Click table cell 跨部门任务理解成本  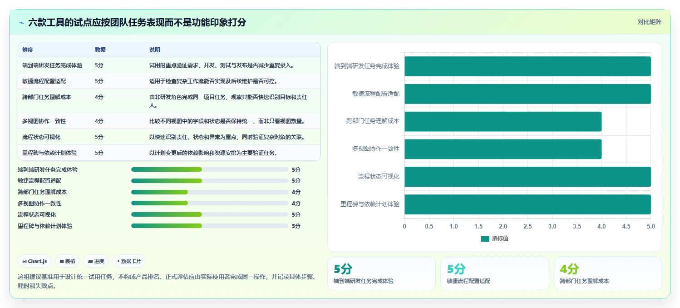tap(47, 97)
